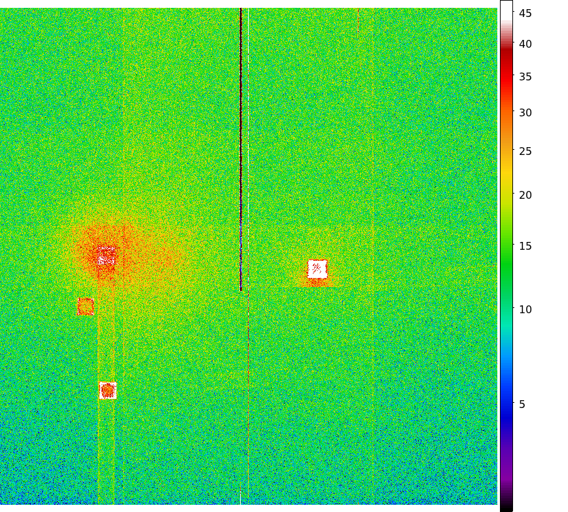The image size is (568, 512).
Task: Click the dark red vertical line in the heatmap
Action: (241, 150)
